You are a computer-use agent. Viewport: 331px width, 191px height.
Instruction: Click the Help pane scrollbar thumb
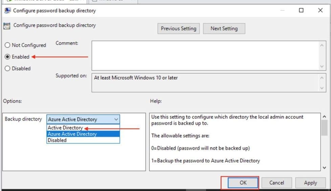[x=324, y=128]
